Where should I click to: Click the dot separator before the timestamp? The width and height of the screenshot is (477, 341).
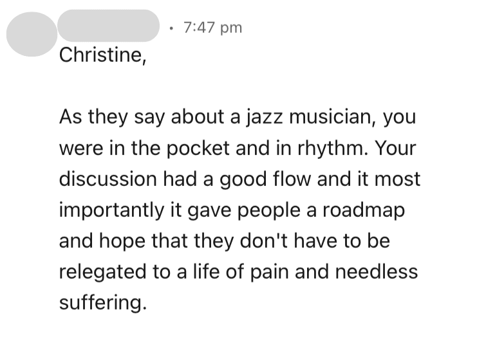[x=169, y=28]
